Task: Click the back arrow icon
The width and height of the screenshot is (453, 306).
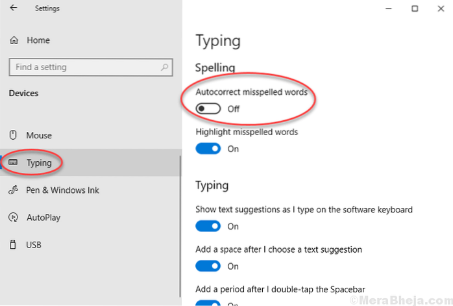Action: click(14, 9)
